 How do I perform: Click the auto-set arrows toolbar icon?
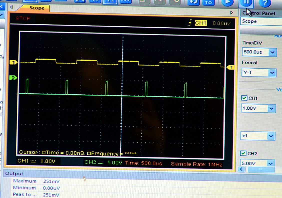[x=193, y=3]
